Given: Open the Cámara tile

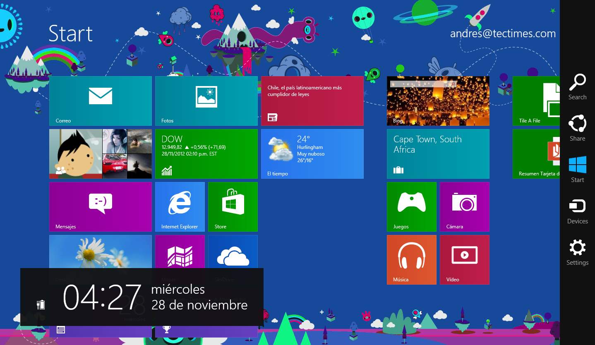Looking at the screenshot, I should coord(465,207).
